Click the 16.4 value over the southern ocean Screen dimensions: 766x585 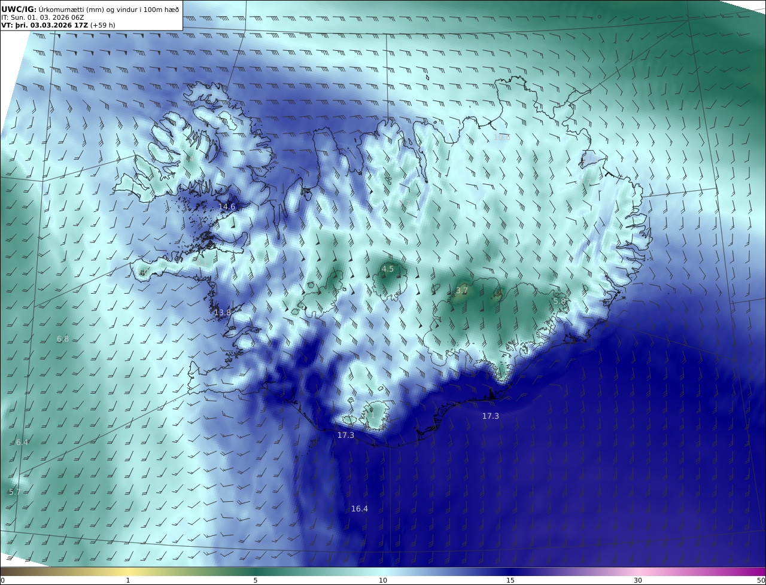click(360, 508)
